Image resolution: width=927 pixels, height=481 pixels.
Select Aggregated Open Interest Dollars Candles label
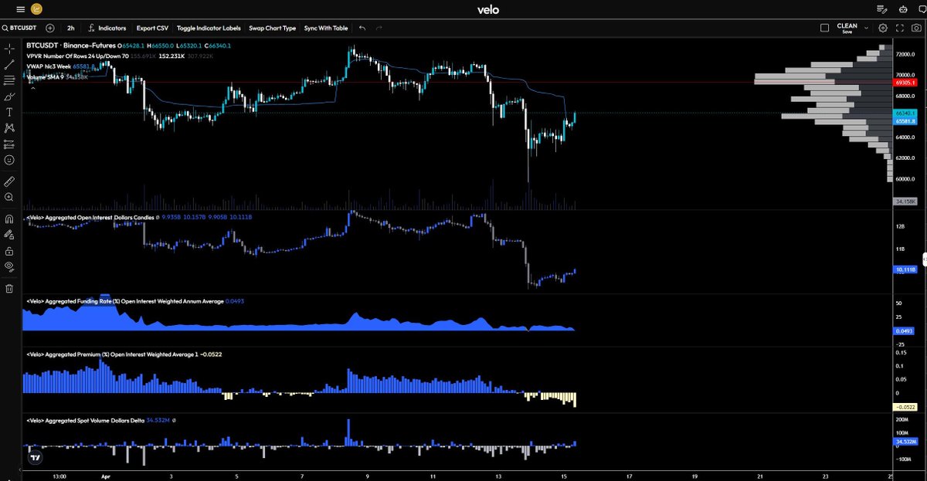click(x=89, y=218)
